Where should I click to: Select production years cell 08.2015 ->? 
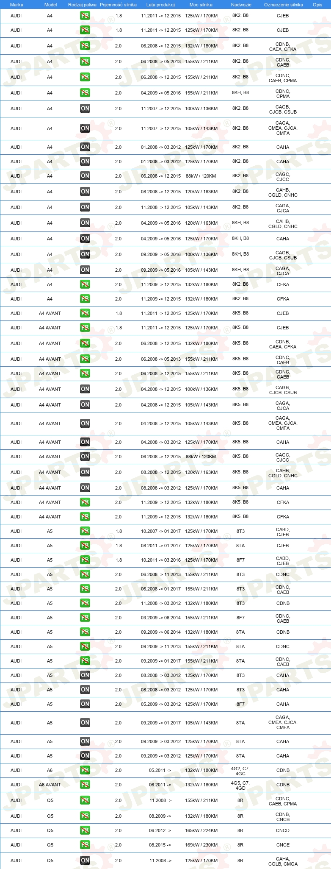160,845
